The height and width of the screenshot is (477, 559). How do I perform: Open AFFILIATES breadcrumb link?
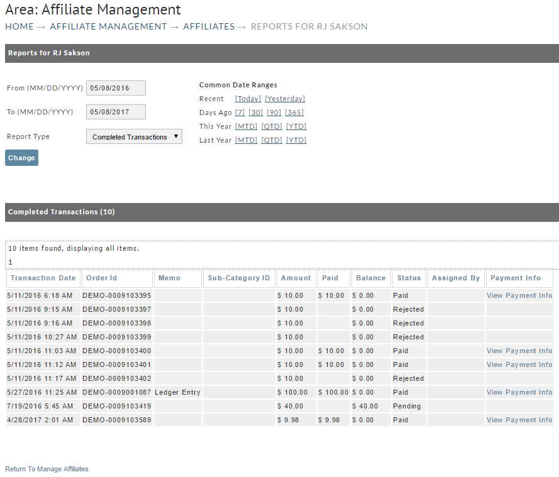209,27
